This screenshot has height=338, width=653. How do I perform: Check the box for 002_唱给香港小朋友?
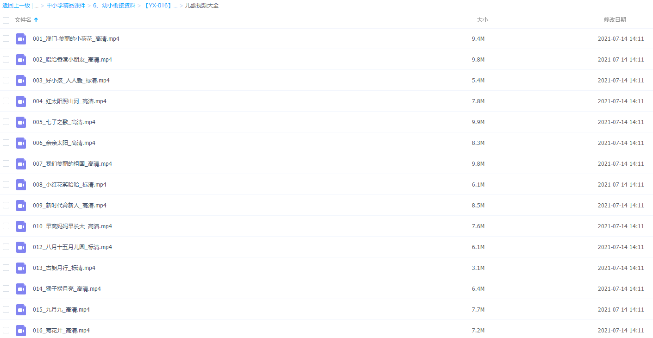(x=6, y=59)
